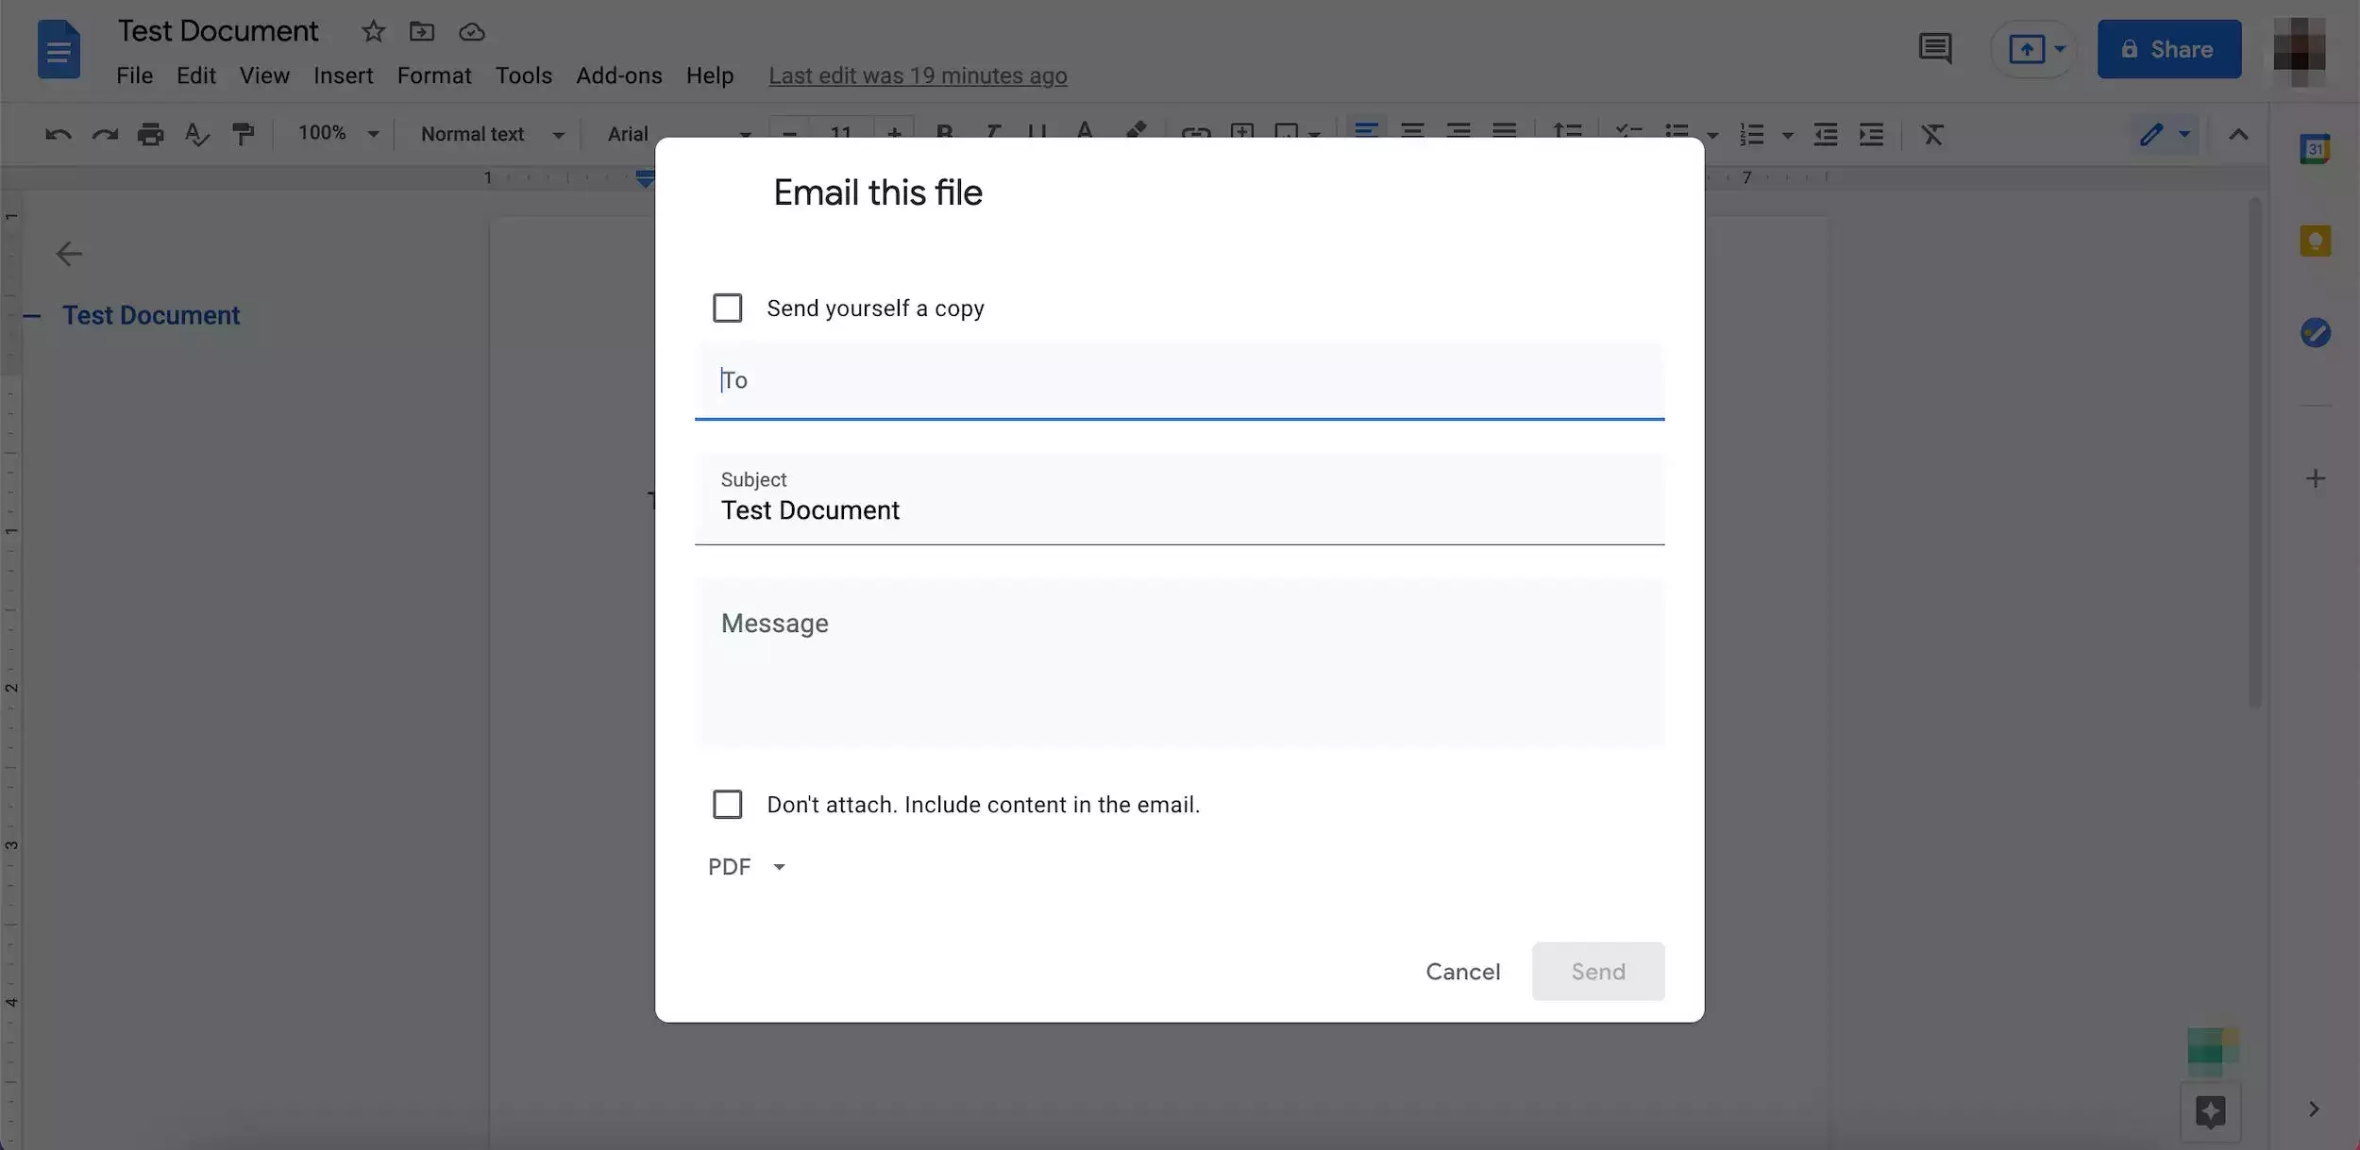
Task: Enable Don't attach include content checkbox
Action: [x=727, y=805]
